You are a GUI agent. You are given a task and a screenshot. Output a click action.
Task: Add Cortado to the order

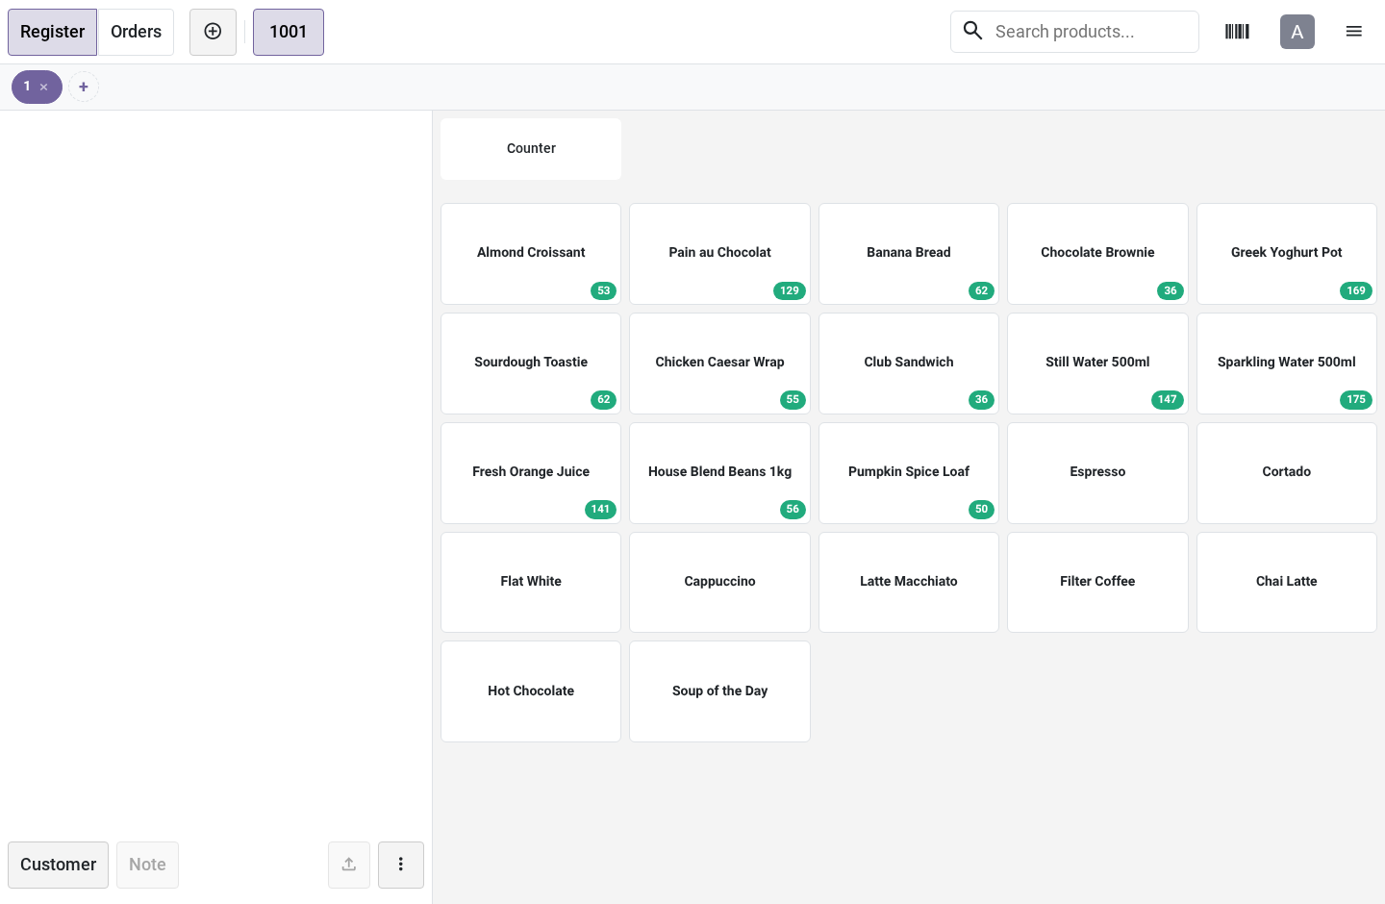pos(1287,473)
